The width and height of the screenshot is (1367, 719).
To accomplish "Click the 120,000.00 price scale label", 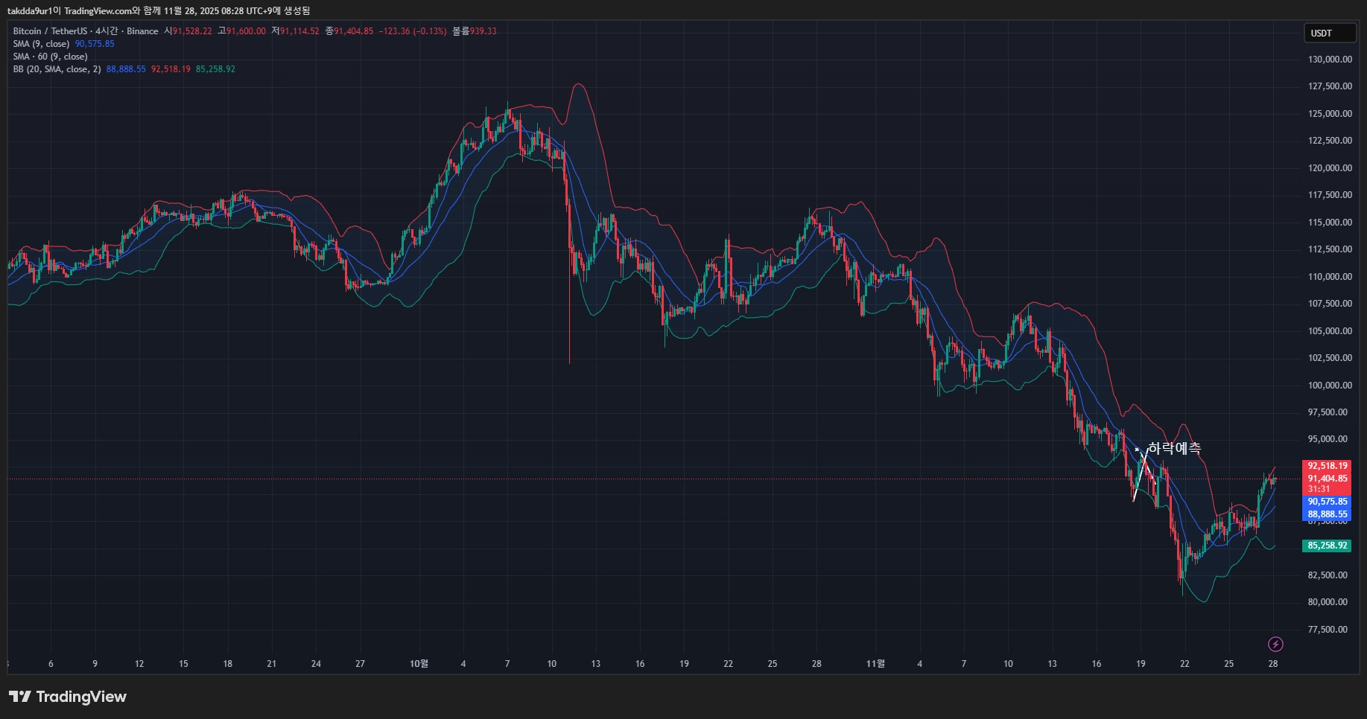I will 1330,168.
